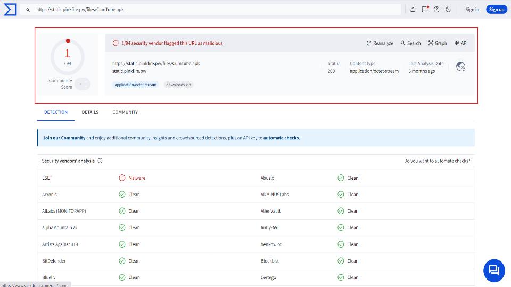
Task: Click the Sign in link
Action: [472, 10]
